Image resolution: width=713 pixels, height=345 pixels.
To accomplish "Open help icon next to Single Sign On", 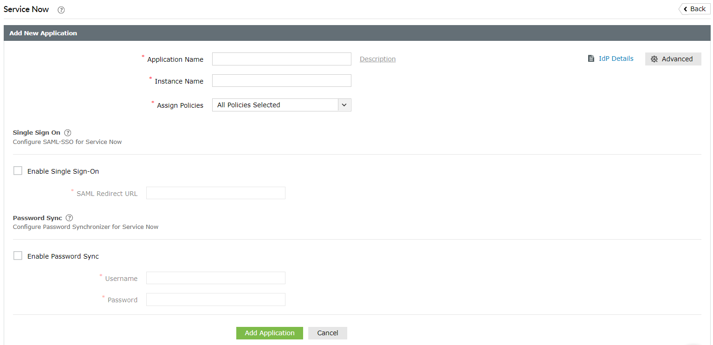I will click(68, 133).
